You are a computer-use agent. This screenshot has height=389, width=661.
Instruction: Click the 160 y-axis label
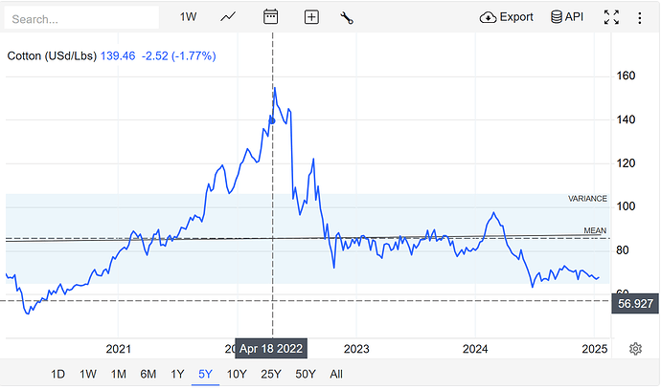click(x=626, y=76)
